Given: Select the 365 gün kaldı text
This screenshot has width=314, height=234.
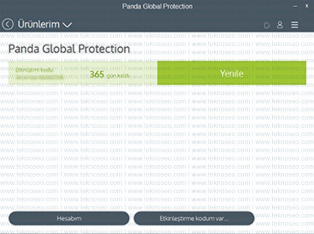Looking at the screenshot, I should pyautogui.click(x=109, y=75).
